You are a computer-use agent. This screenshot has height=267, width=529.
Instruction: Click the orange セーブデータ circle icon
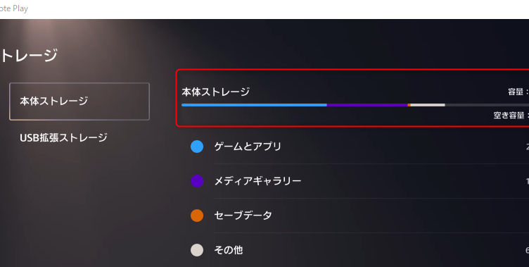pyautogui.click(x=197, y=216)
